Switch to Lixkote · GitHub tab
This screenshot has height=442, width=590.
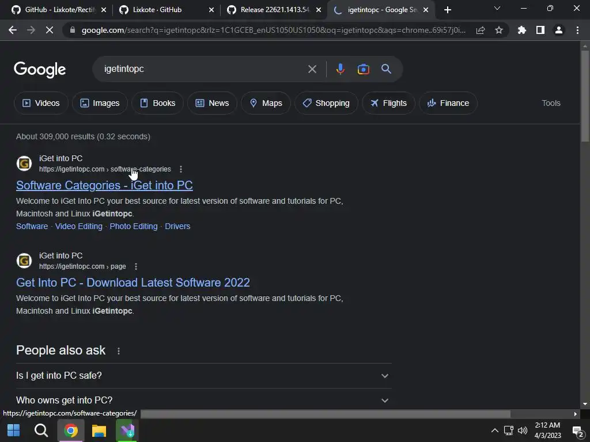click(162, 10)
